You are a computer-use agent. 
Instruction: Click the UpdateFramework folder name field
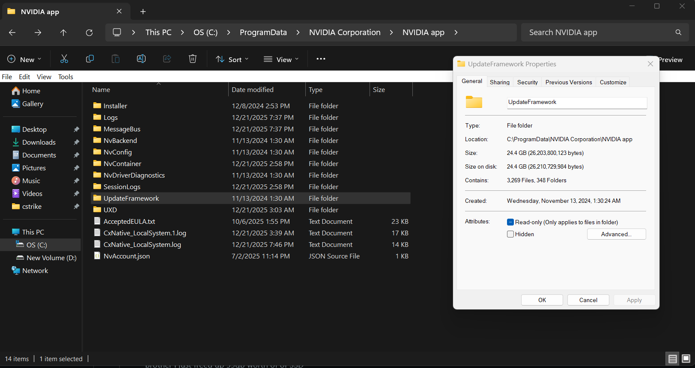[x=577, y=102]
